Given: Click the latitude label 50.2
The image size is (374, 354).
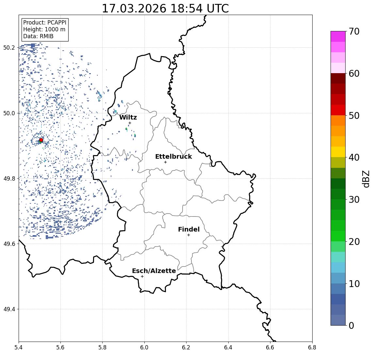Looking at the screenshot, I should coord(9,47).
